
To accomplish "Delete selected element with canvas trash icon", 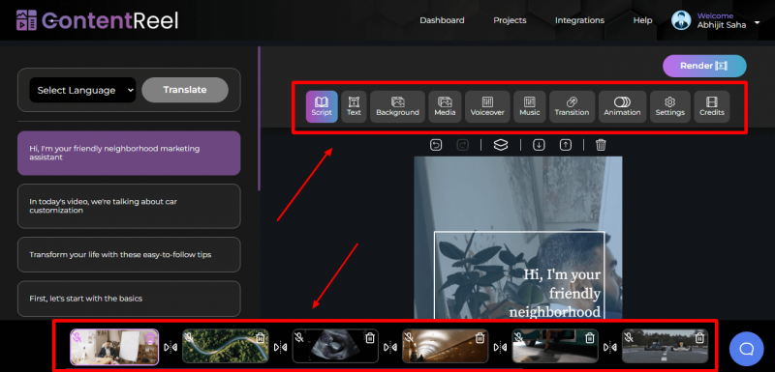I will tap(601, 145).
